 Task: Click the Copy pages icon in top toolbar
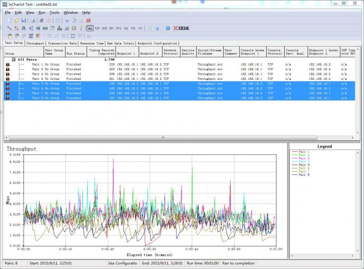click(74, 21)
